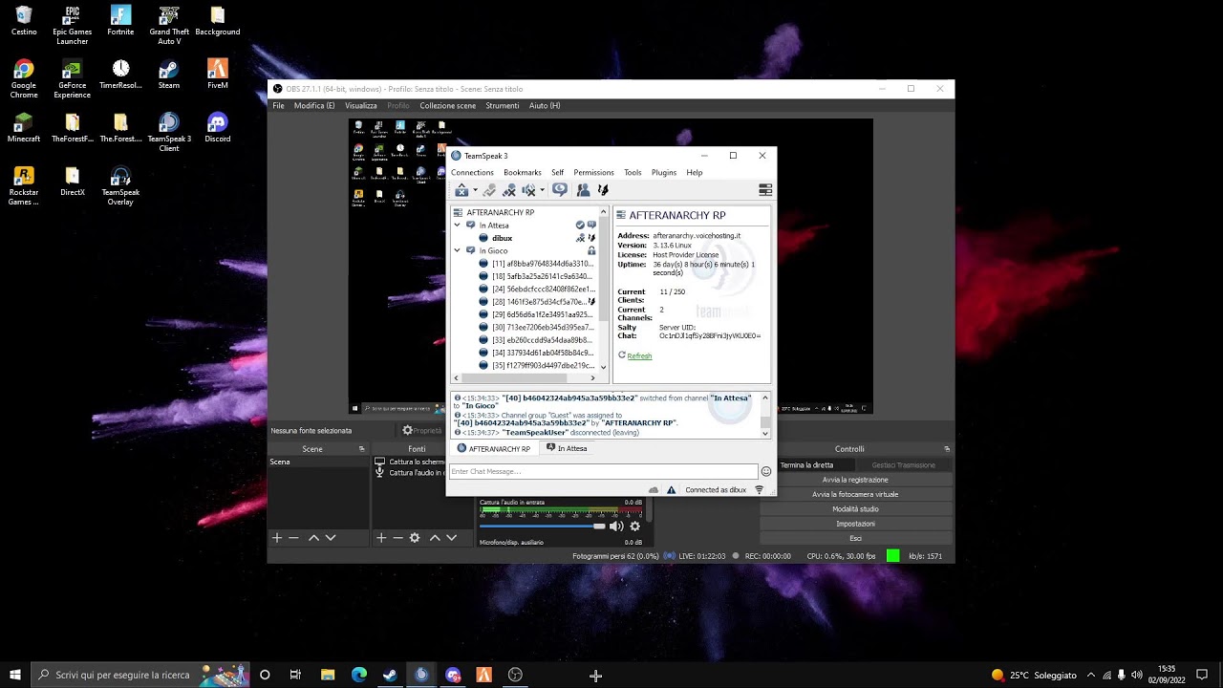Screen dimensions: 1223x688
Task: Add a new scene with the plus icon
Action: coord(277,538)
